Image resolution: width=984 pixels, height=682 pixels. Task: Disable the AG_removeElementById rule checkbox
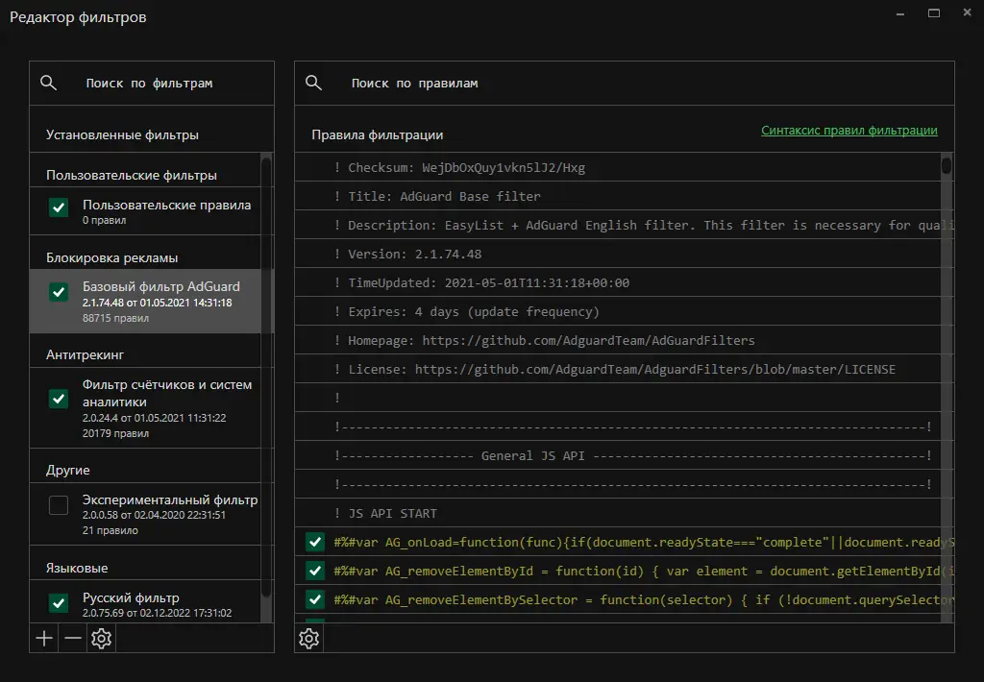pos(314,572)
